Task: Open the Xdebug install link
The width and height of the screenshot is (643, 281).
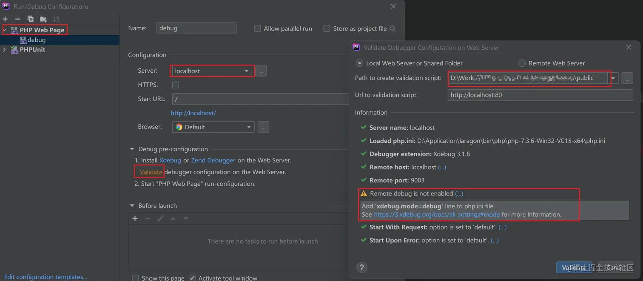Action: tap(170, 160)
